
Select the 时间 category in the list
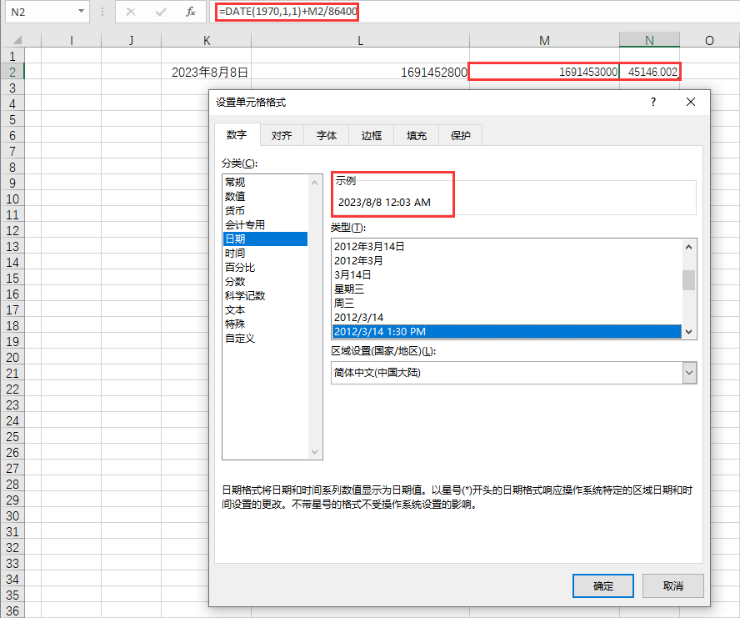pyautogui.click(x=234, y=253)
